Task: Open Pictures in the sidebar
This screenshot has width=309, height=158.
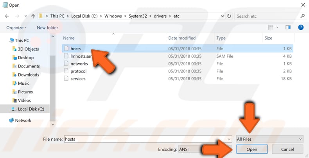Action: point(25,92)
